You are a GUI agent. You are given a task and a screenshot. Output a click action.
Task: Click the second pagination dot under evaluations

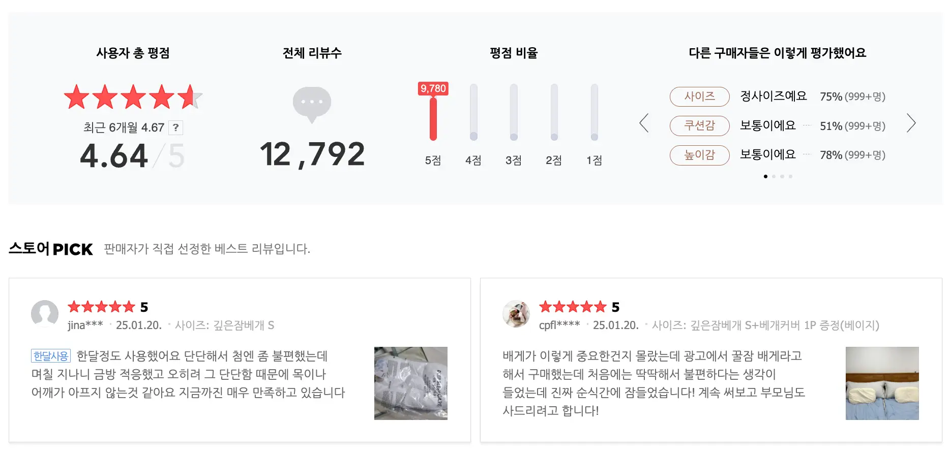774,176
